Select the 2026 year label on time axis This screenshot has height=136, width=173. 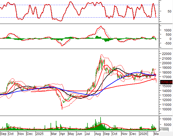(x=143, y=133)
